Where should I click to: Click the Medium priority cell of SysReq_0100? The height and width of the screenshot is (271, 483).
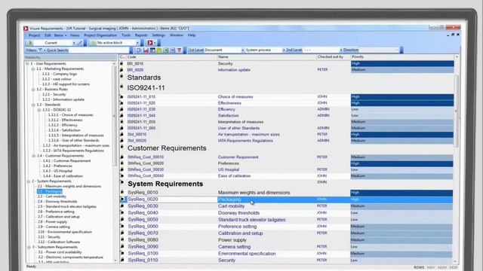click(401, 254)
